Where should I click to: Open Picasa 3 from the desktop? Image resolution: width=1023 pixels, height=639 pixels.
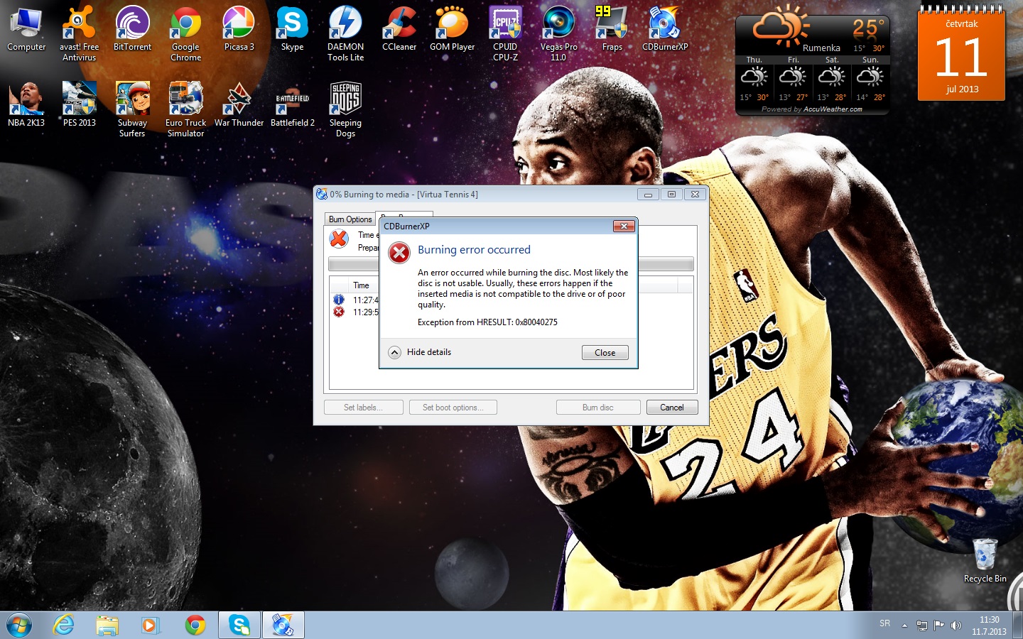pos(239,29)
